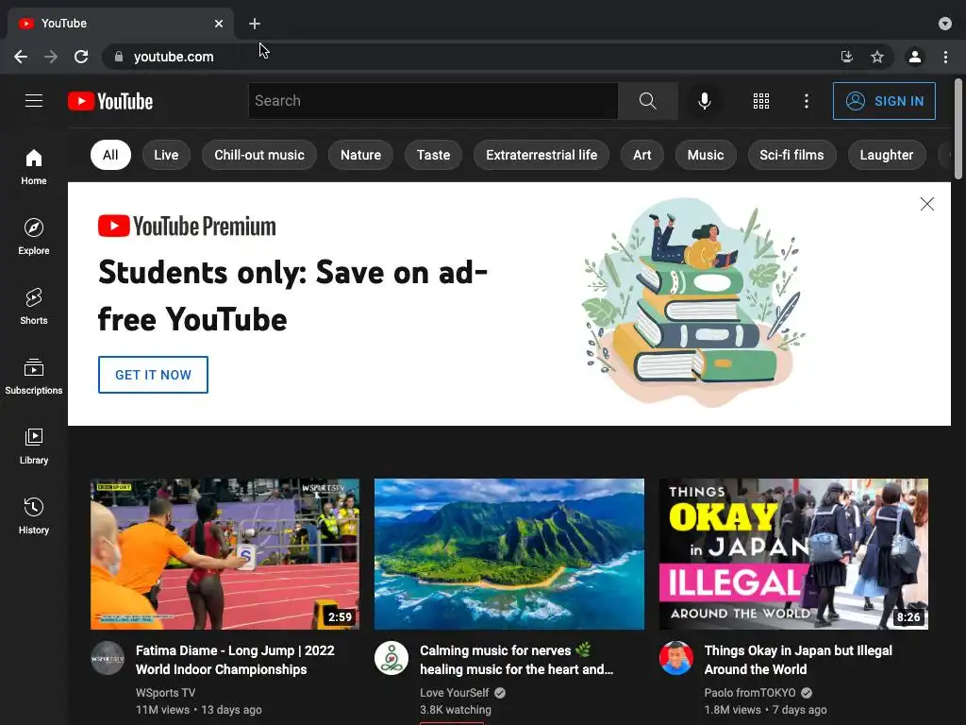This screenshot has width=966, height=725.
Task: Click the search magnifier button
Action: pos(647,100)
